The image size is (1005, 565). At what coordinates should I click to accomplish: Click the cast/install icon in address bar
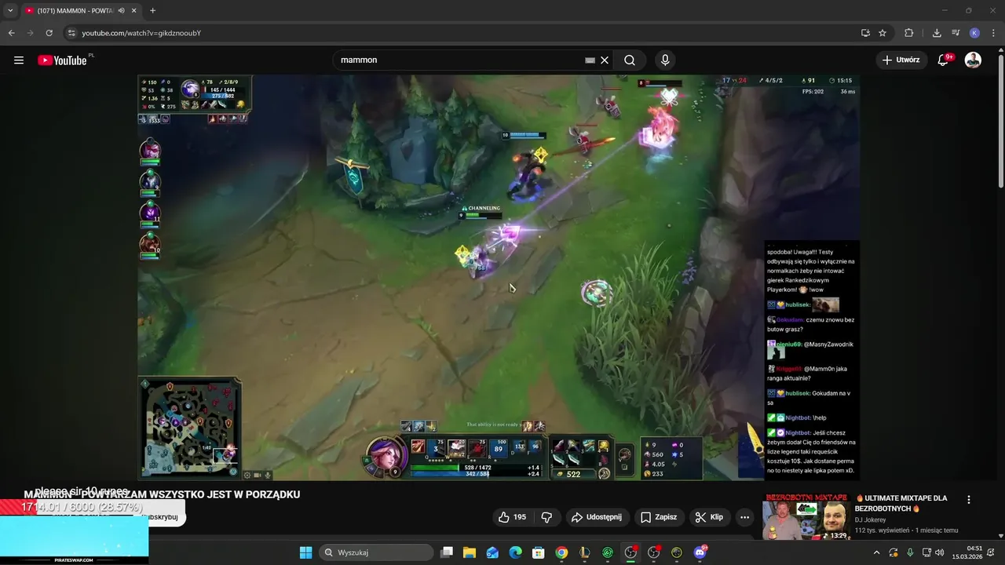(865, 33)
